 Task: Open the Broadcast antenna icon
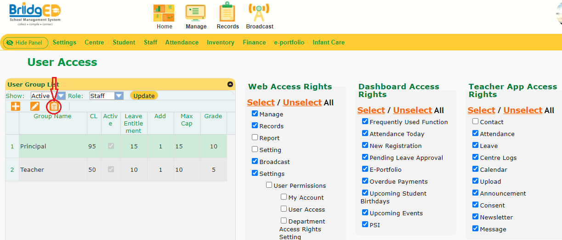pos(259,13)
